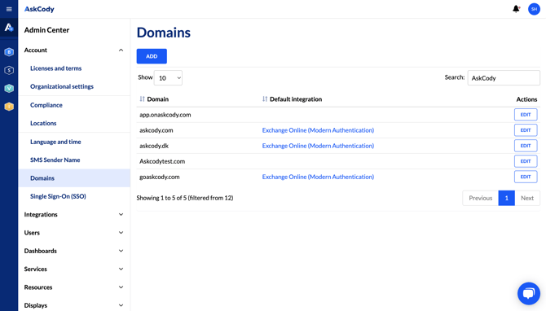This screenshot has width=546, height=311.
Task: Focus the Search input field
Action: (x=504, y=78)
